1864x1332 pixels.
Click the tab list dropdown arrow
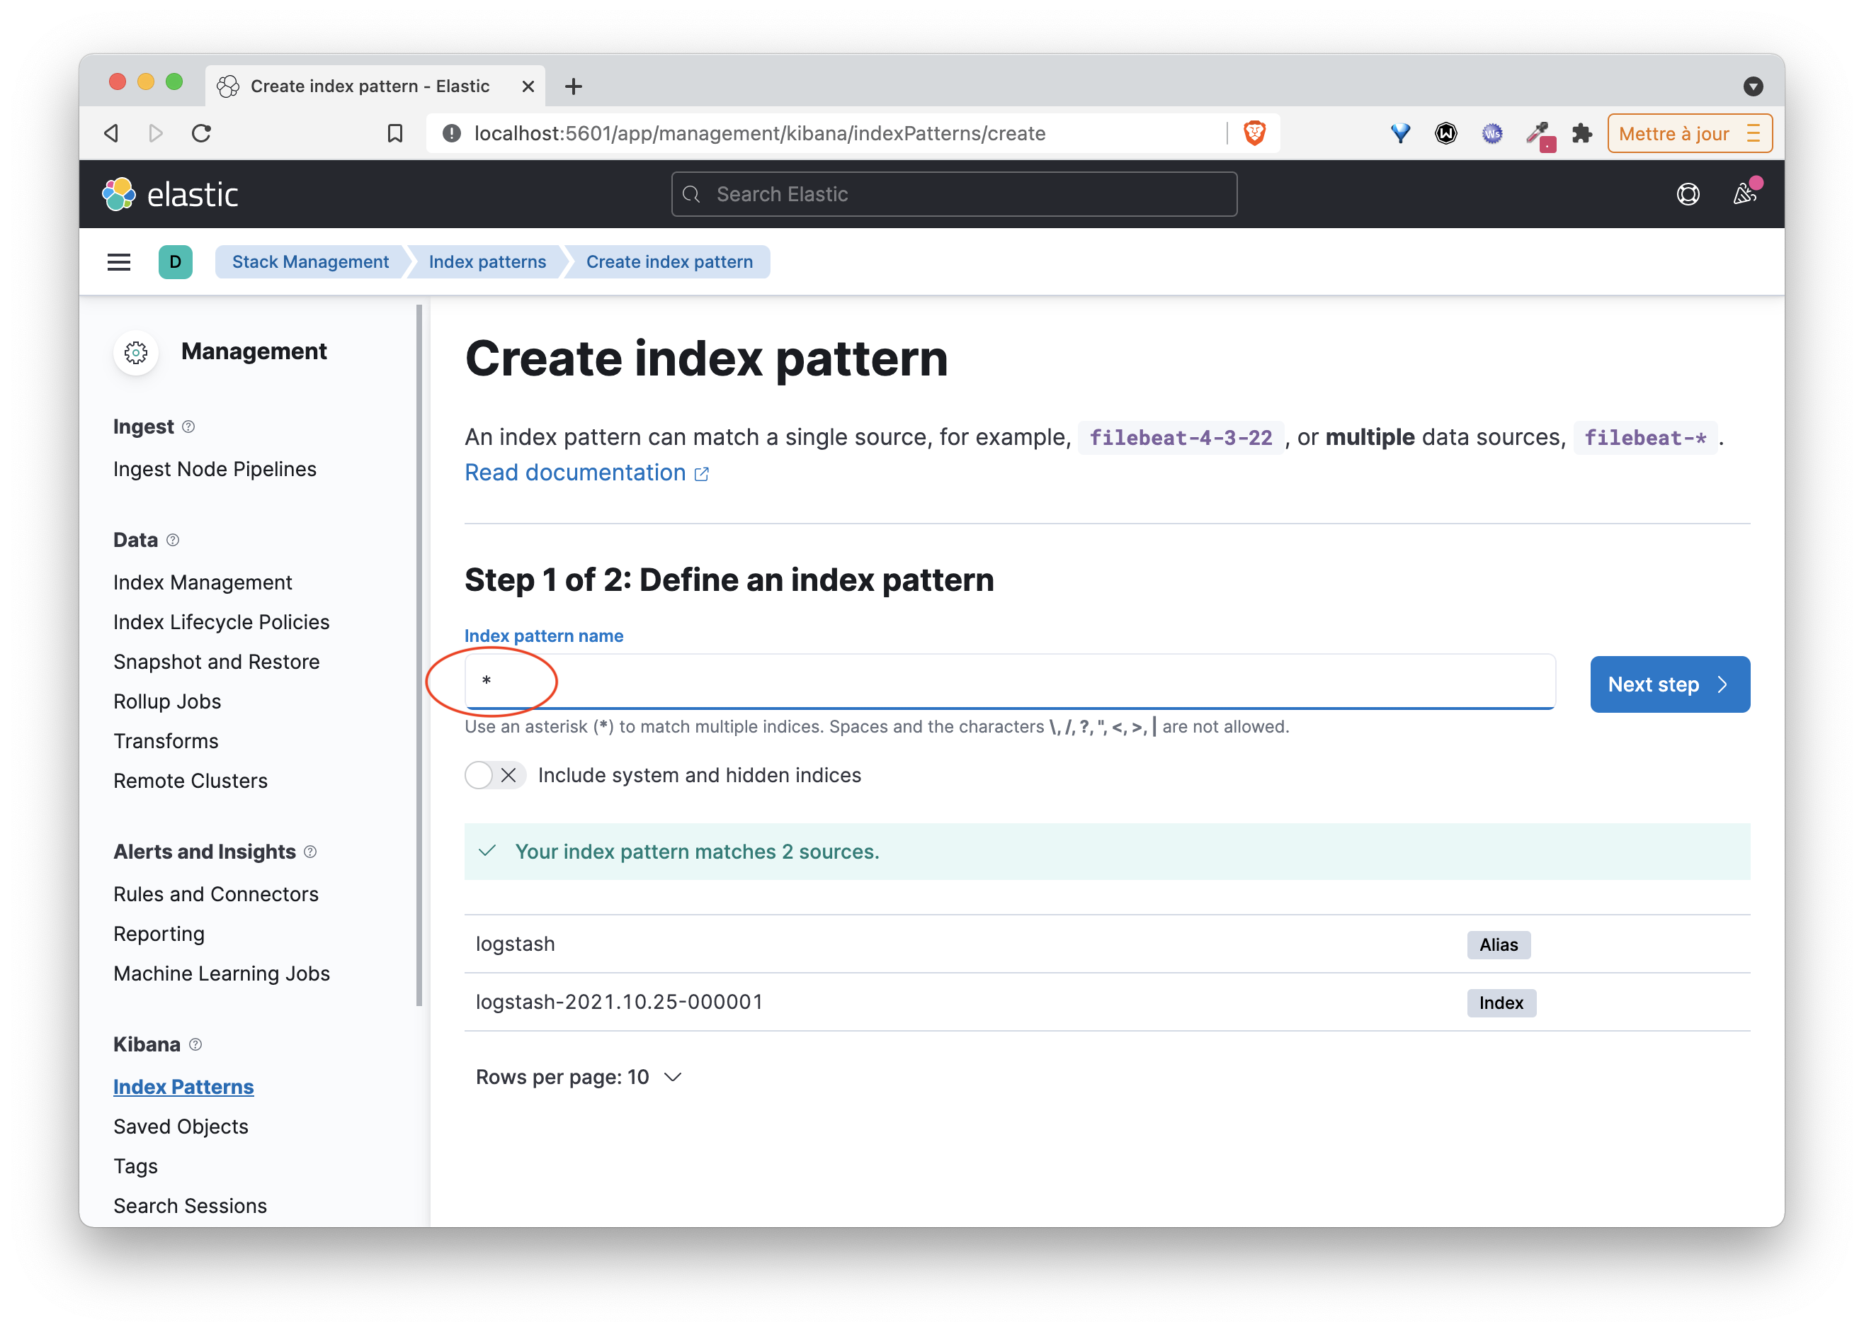pos(1753,86)
